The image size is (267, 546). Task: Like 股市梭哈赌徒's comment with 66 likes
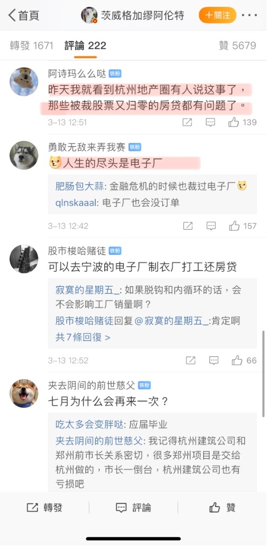pos(244,360)
